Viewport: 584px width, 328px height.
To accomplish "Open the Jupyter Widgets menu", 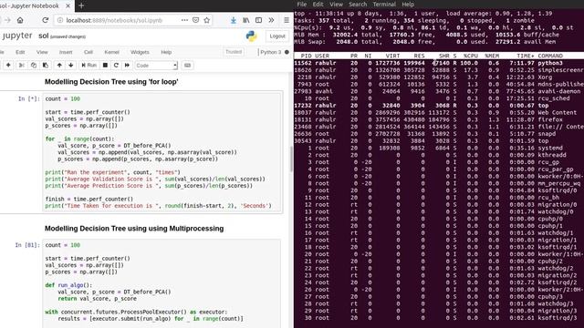I will point(140,52).
